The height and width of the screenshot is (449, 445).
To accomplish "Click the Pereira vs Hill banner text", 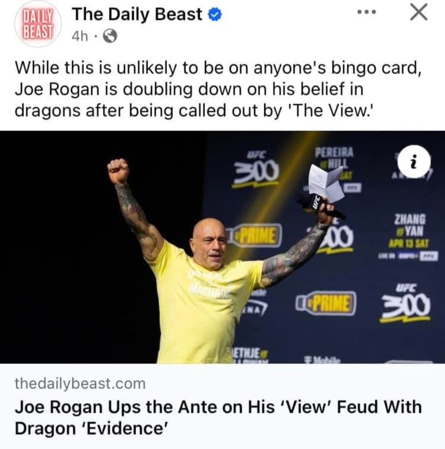I will (334, 158).
